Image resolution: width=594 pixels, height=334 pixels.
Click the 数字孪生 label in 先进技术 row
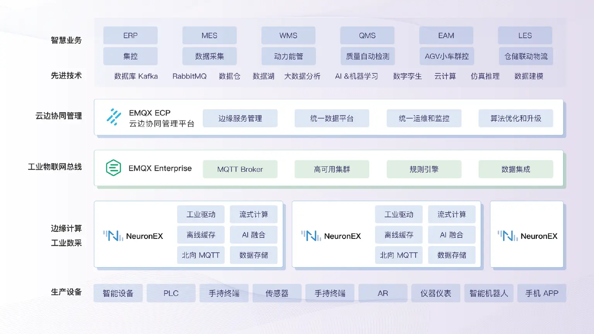point(406,76)
